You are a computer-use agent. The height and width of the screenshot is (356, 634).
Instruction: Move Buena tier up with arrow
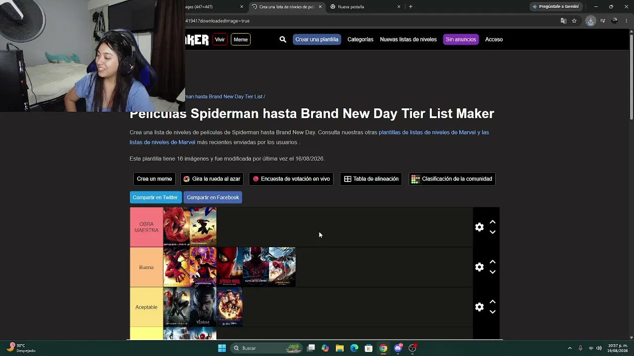coord(492,262)
